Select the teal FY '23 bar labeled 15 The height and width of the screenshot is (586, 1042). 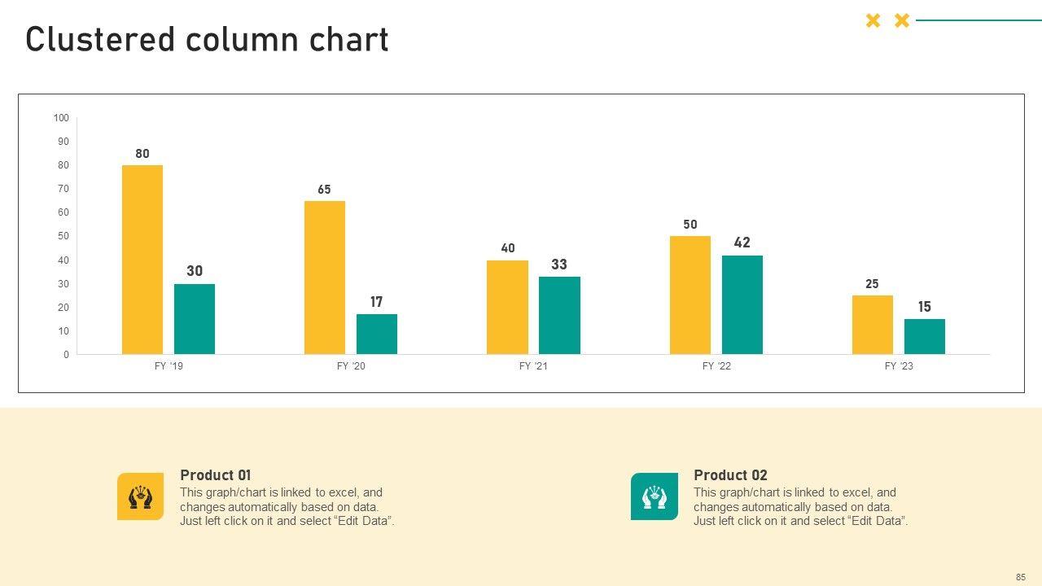pos(925,336)
